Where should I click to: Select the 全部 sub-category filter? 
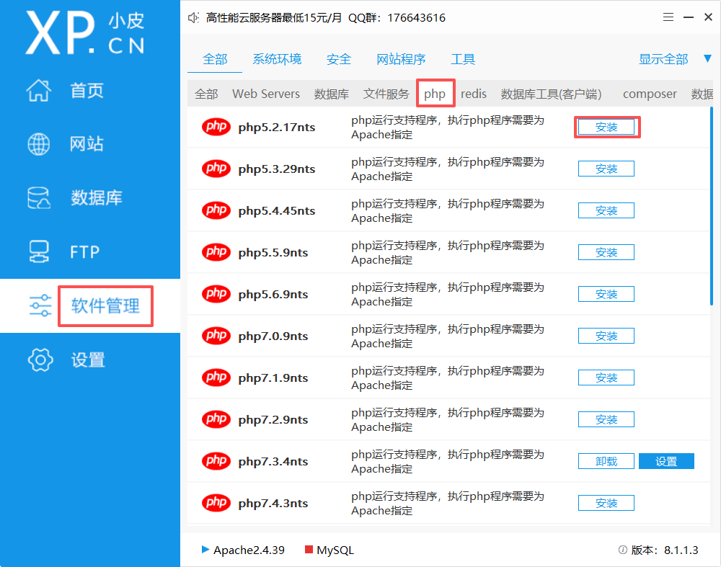206,94
